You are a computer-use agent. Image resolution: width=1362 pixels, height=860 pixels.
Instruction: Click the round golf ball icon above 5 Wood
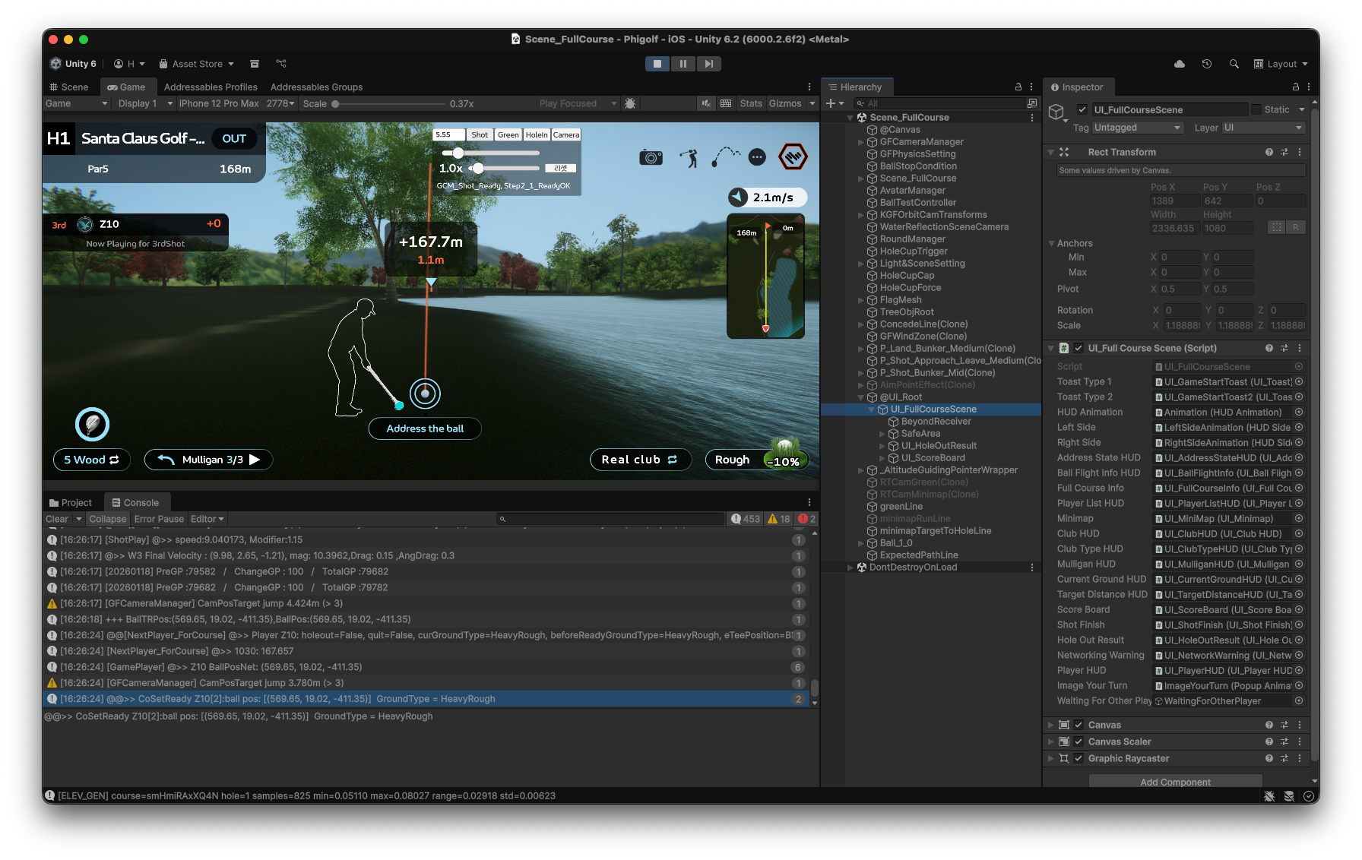point(93,424)
